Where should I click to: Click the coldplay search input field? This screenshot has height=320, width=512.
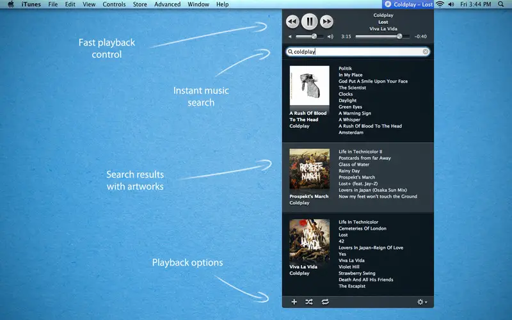pos(358,52)
